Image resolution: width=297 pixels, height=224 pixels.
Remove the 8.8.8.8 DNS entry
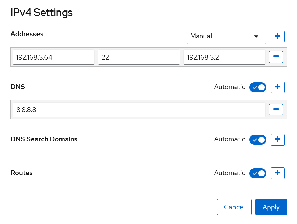point(276,110)
